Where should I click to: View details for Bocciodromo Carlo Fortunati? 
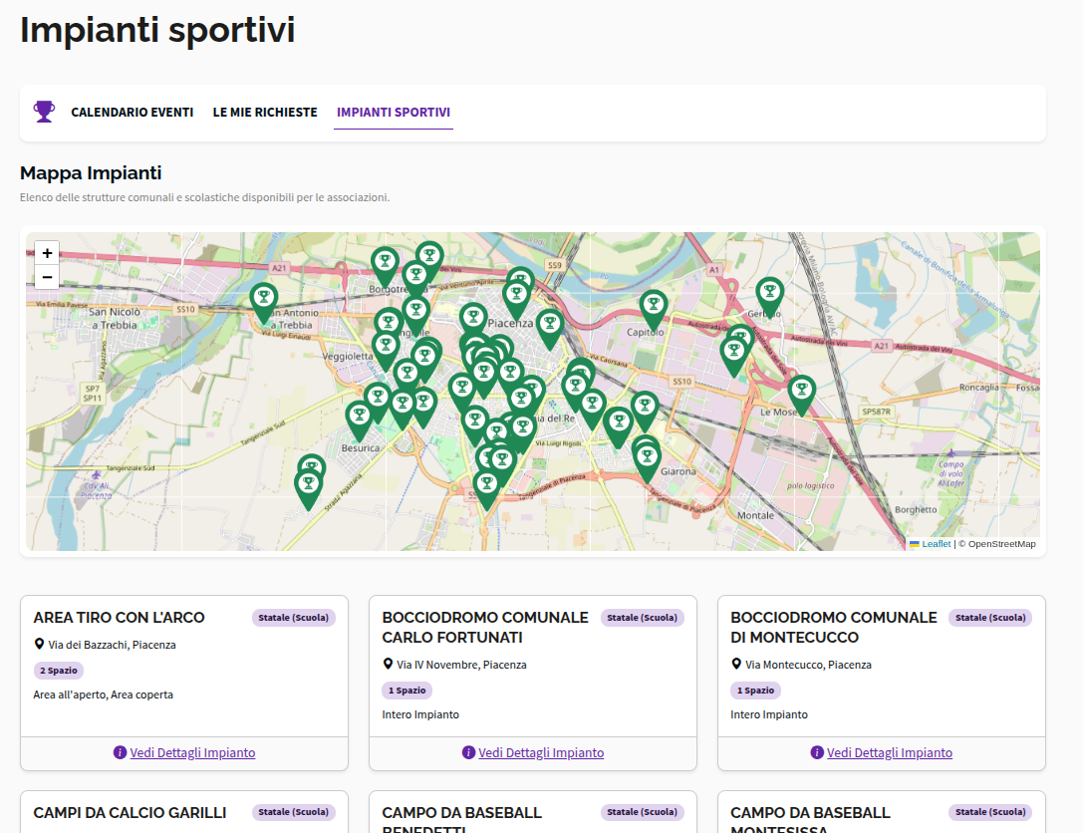click(x=541, y=753)
